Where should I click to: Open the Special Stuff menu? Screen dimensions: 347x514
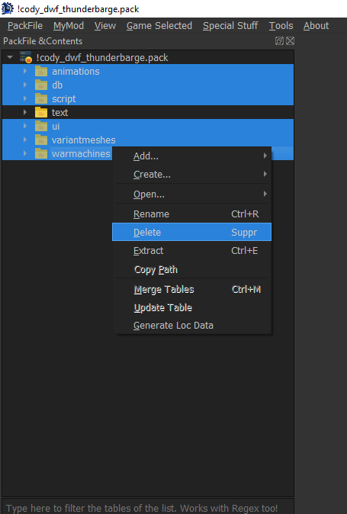230,26
